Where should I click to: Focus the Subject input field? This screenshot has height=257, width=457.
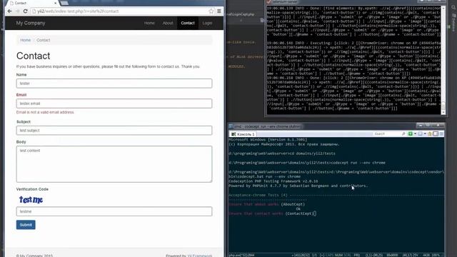114,130
